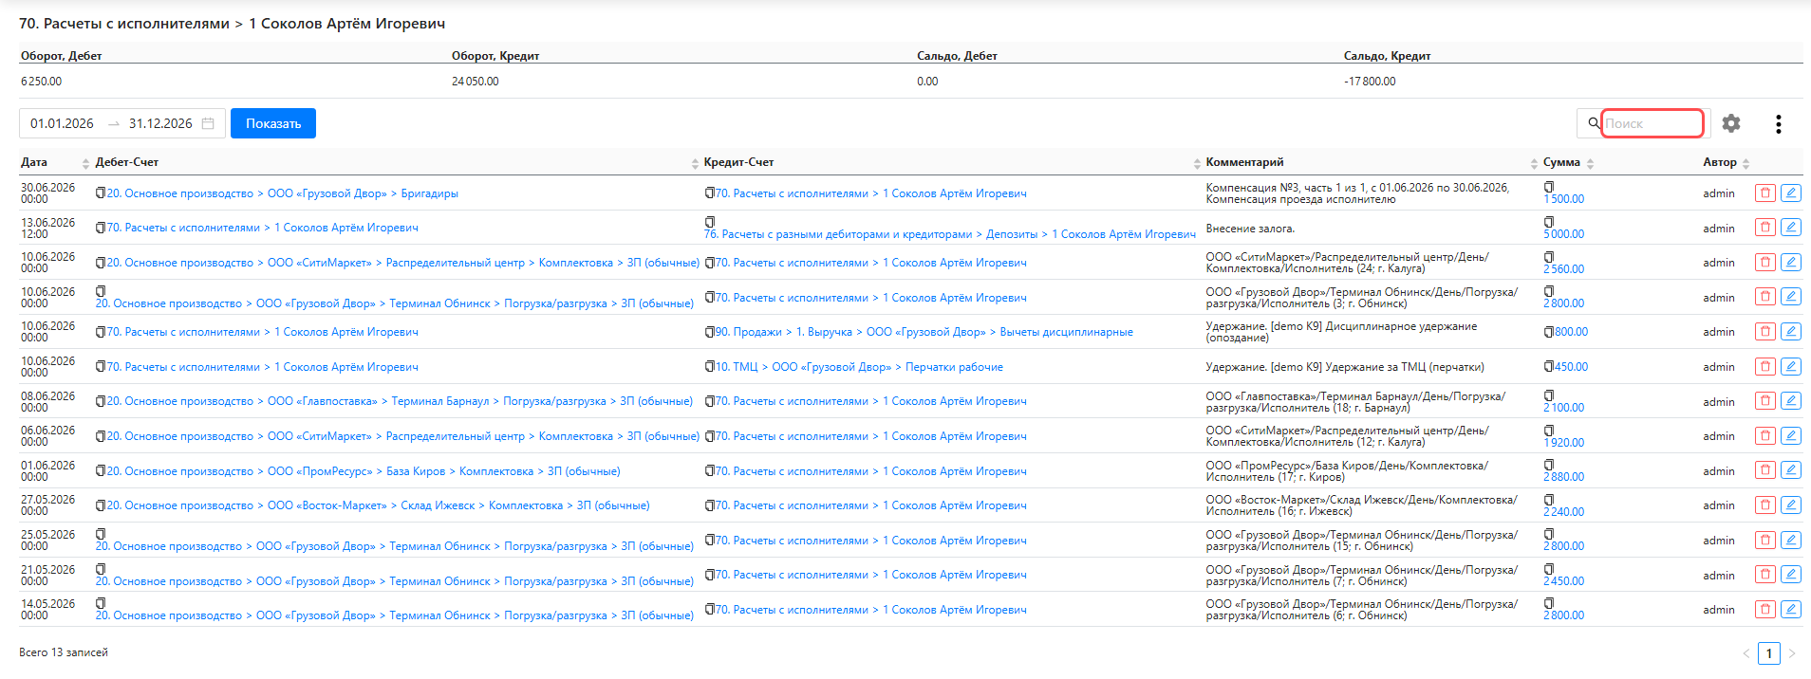This screenshot has height=679, width=1811.
Task: Delete the 450.00 gloves deduction entry
Action: 1765,366
